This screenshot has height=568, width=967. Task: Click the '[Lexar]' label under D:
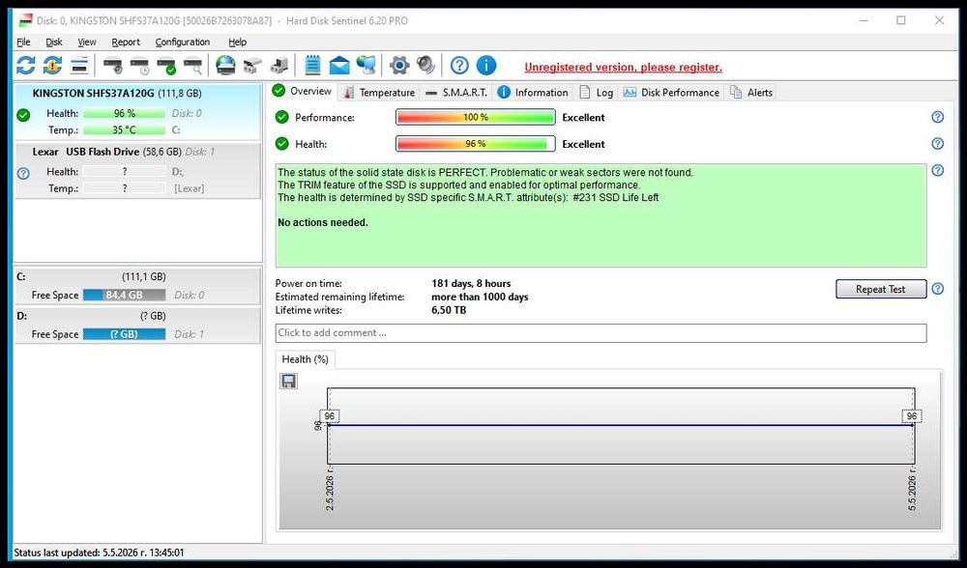point(189,188)
